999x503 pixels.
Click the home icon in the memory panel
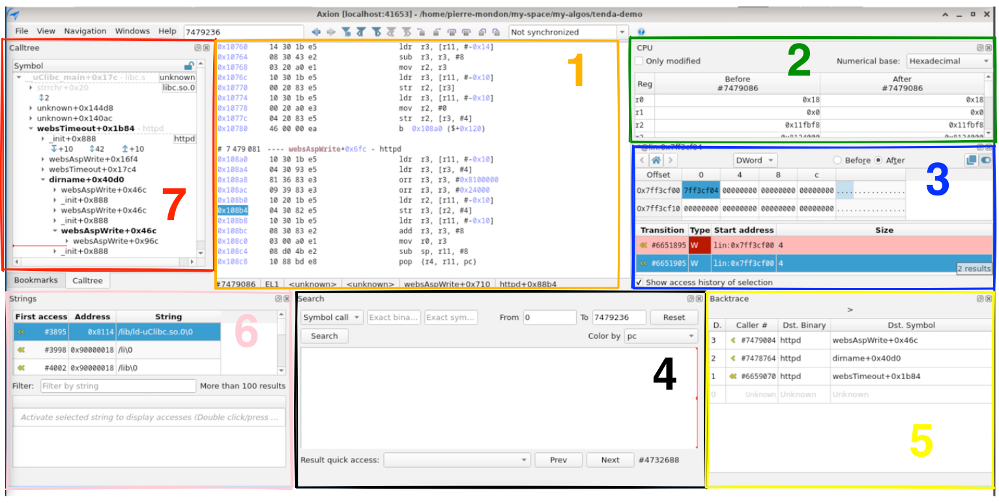click(657, 160)
